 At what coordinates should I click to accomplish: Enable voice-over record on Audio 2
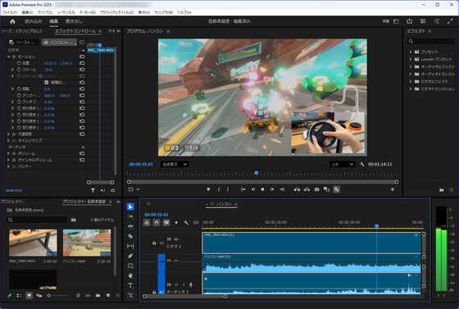click(x=191, y=284)
